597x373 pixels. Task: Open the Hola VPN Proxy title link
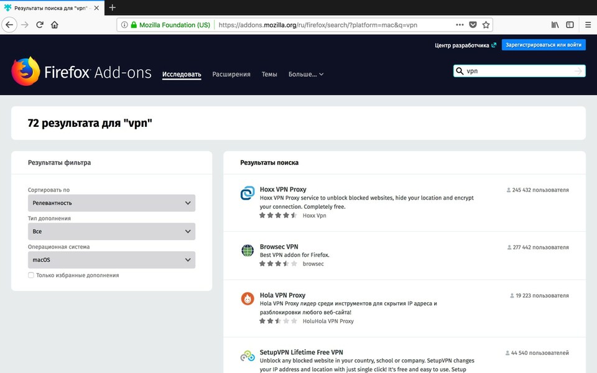pyautogui.click(x=282, y=295)
